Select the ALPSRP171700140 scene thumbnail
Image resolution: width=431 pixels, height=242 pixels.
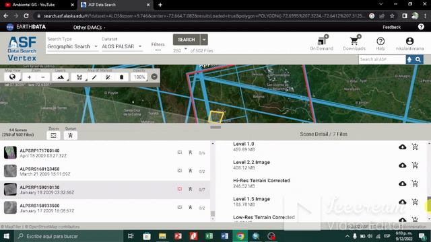point(10,153)
